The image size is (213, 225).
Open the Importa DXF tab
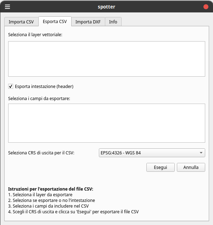coord(88,22)
